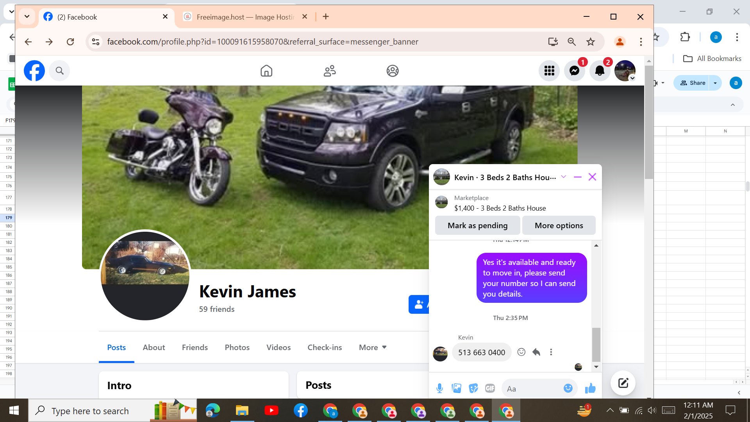The image size is (750, 422).
Task: Open the Groups icon in top bar
Action: tap(393, 71)
